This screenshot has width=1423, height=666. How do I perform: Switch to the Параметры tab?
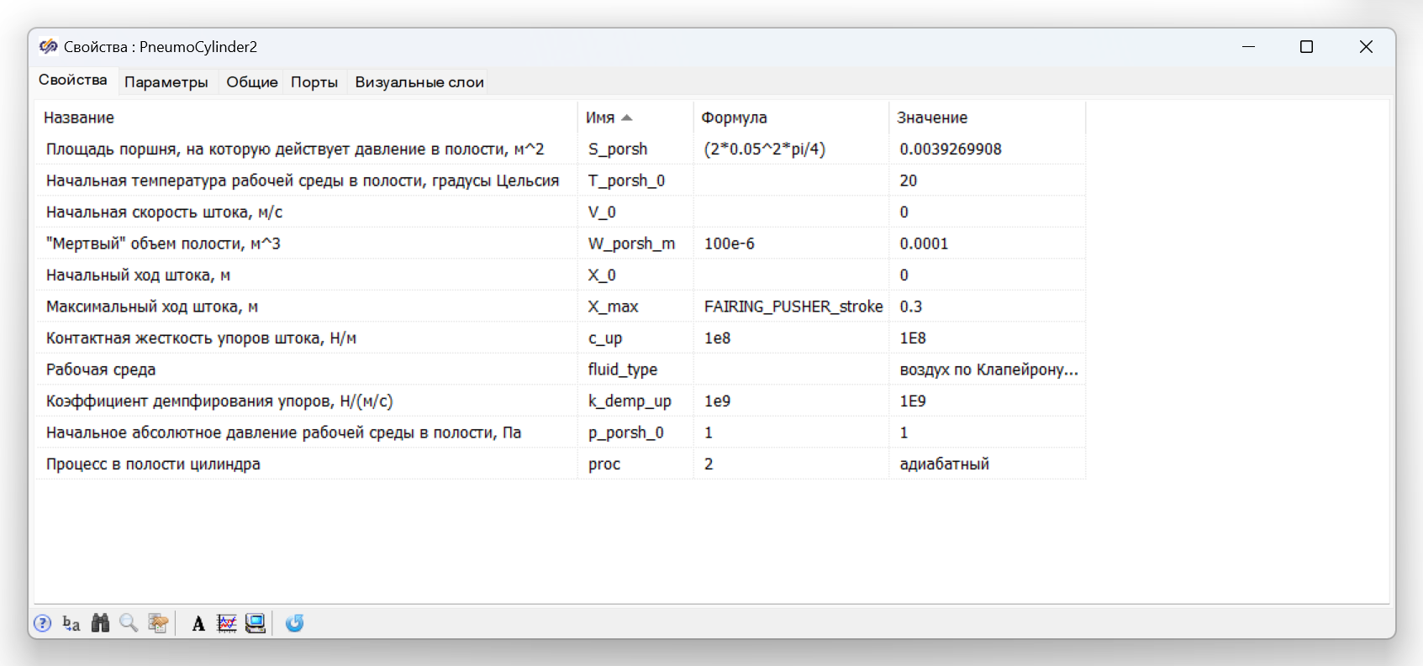coord(166,82)
